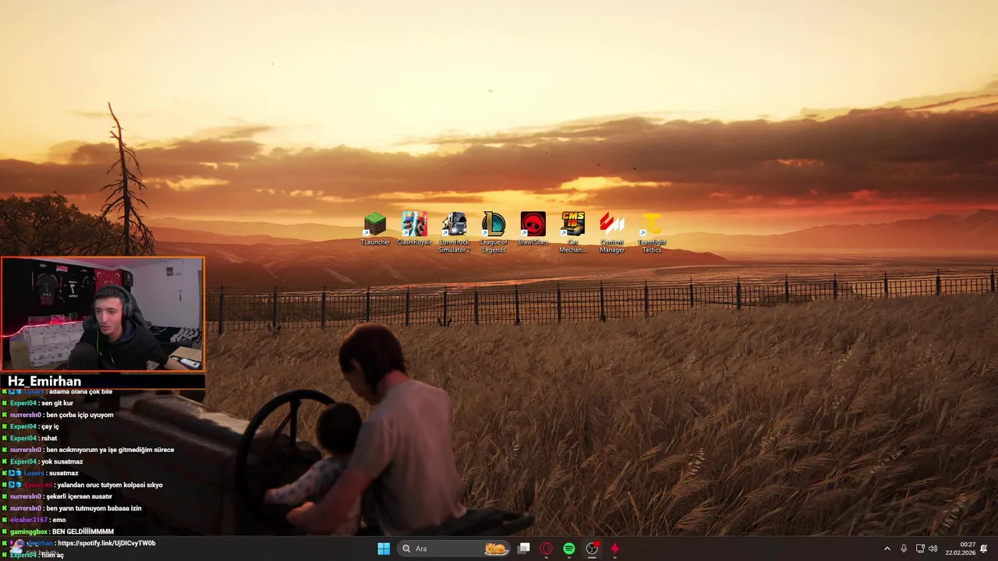Expand the hidden tray icons chevron
The width and height of the screenshot is (998, 561).
(x=887, y=549)
